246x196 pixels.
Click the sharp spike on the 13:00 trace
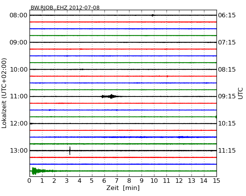click(x=70, y=151)
